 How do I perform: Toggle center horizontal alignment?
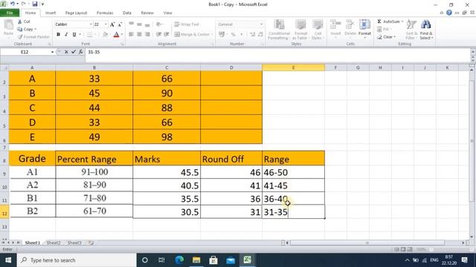pyautogui.click(x=139, y=34)
